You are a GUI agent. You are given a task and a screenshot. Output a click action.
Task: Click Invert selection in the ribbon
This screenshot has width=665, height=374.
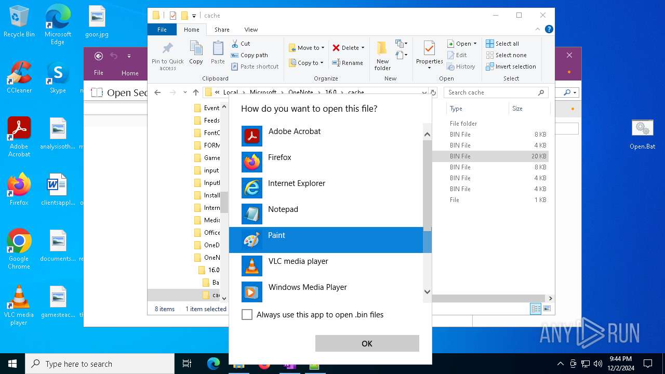pos(511,66)
